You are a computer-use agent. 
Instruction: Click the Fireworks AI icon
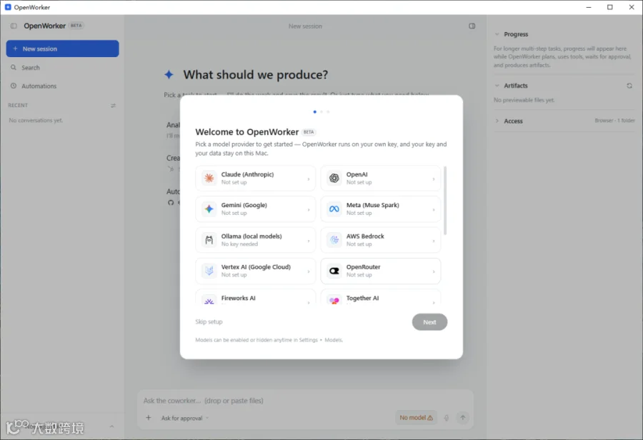(x=209, y=301)
